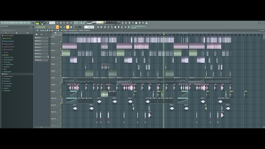Toggle typing keyboard to piano icon

pos(57,27)
